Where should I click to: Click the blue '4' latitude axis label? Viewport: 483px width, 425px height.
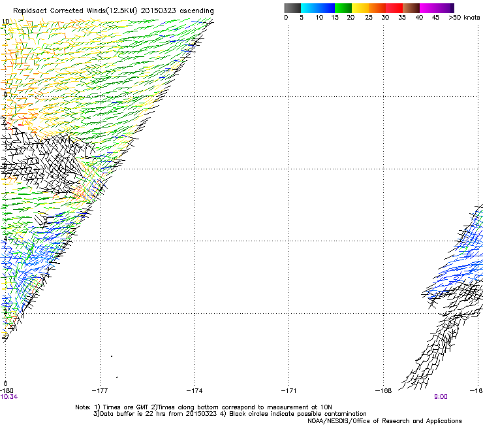pyautogui.click(x=5, y=239)
